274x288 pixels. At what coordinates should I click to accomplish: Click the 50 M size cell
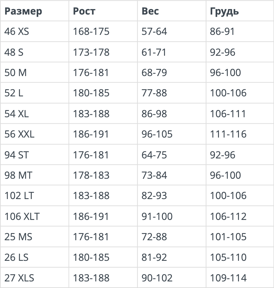16,73
